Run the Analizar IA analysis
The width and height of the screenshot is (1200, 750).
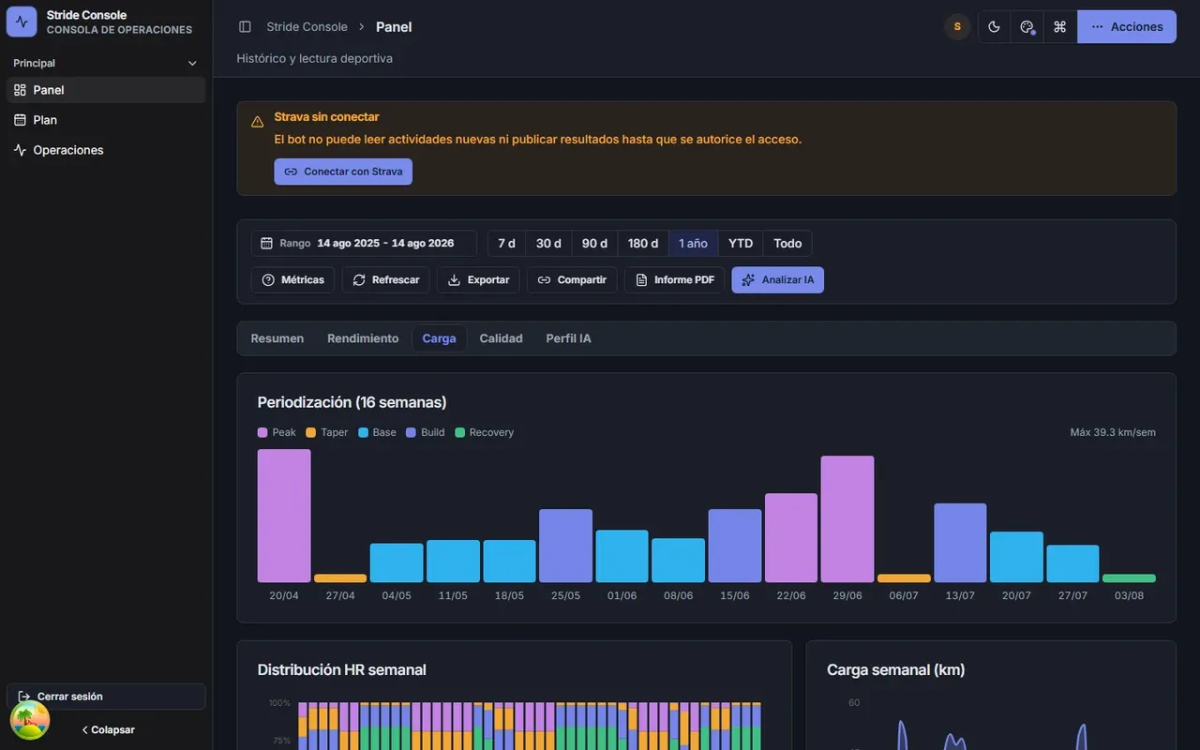(x=778, y=280)
